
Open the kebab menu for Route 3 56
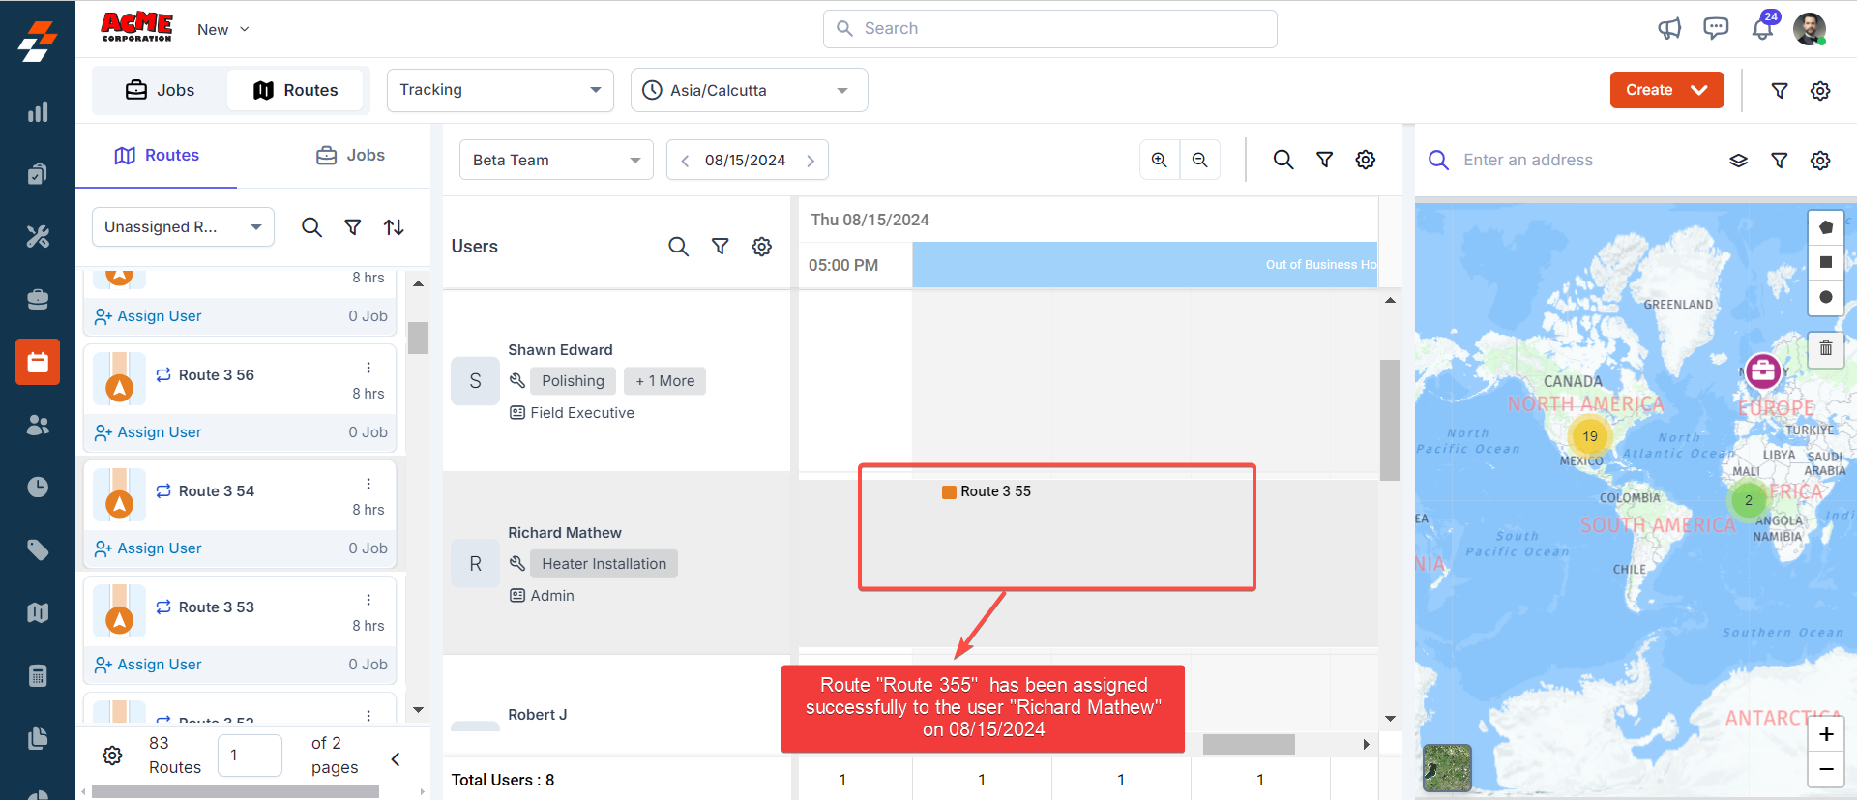pos(368,368)
